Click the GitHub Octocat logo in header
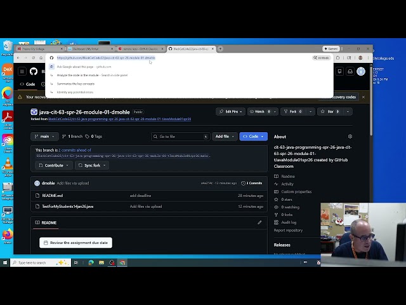The image size is (406, 305). pos(34,72)
